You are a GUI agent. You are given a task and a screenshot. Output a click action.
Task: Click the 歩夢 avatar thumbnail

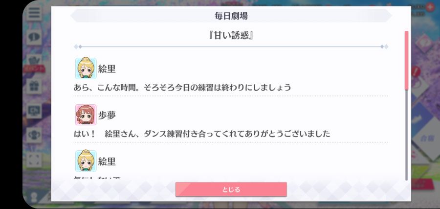(x=86, y=115)
